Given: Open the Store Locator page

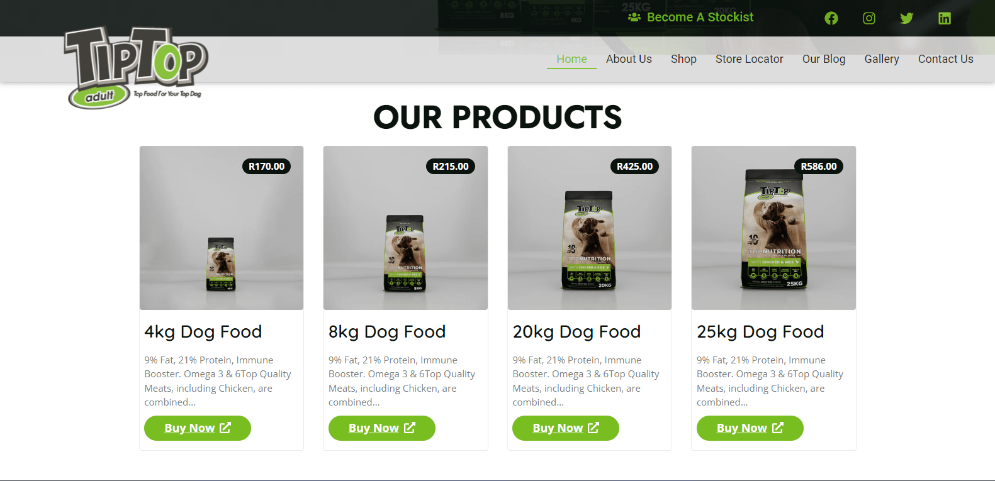Looking at the screenshot, I should [749, 58].
